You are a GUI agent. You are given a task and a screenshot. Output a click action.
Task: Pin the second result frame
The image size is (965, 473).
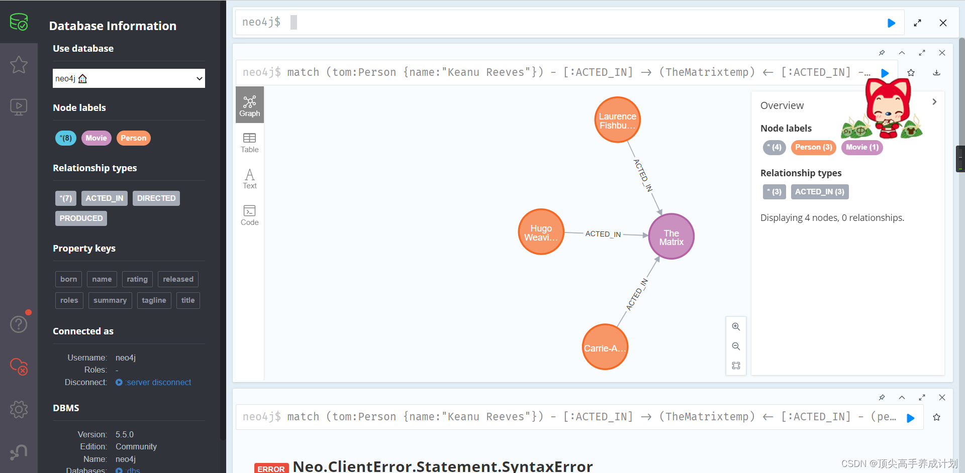pyautogui.click(x=882, y=398)
